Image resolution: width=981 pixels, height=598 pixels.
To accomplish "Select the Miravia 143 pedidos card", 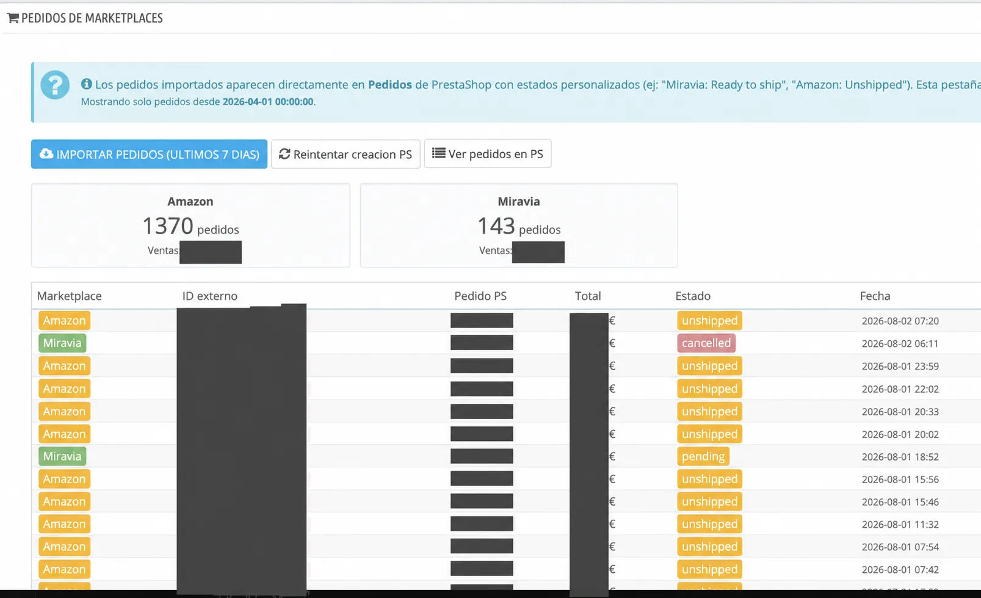I will click(519, 225).
